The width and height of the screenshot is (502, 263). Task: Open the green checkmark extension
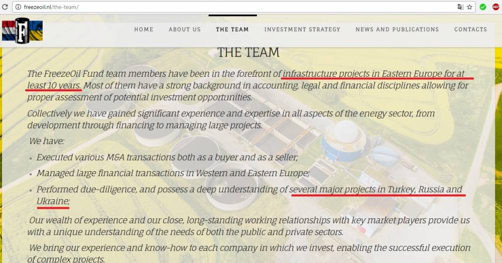pyautogui.click(x=483, y=7)
